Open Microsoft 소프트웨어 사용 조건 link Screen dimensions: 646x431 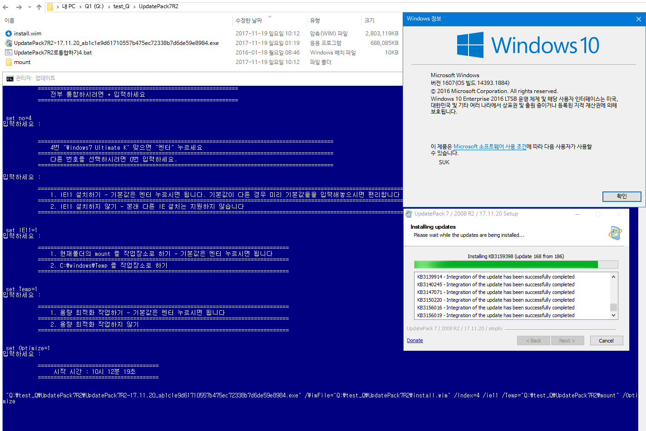click(x=490, y=147)
